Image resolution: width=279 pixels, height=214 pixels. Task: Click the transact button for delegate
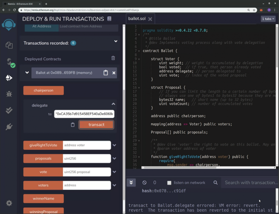coord(96,125)
